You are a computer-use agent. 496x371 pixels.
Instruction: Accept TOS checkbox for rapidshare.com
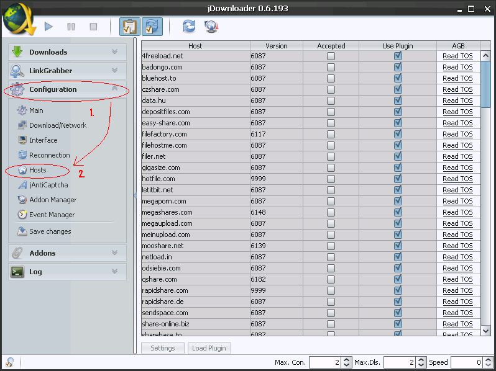pos(331,290)
